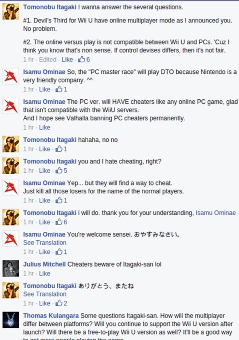
Task: Like the "Cheaters beware of Itagaki-san" comment
Action: point(45,273)
